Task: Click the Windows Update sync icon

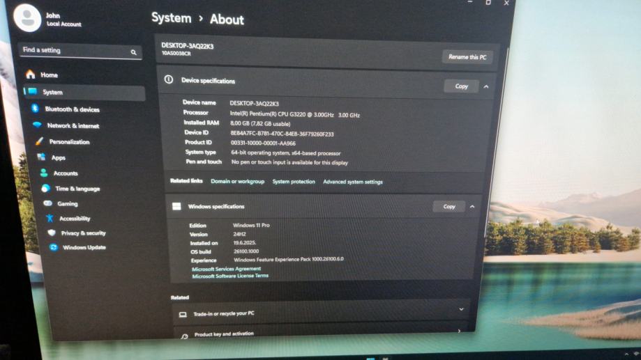Action: (x=53, y=247)
